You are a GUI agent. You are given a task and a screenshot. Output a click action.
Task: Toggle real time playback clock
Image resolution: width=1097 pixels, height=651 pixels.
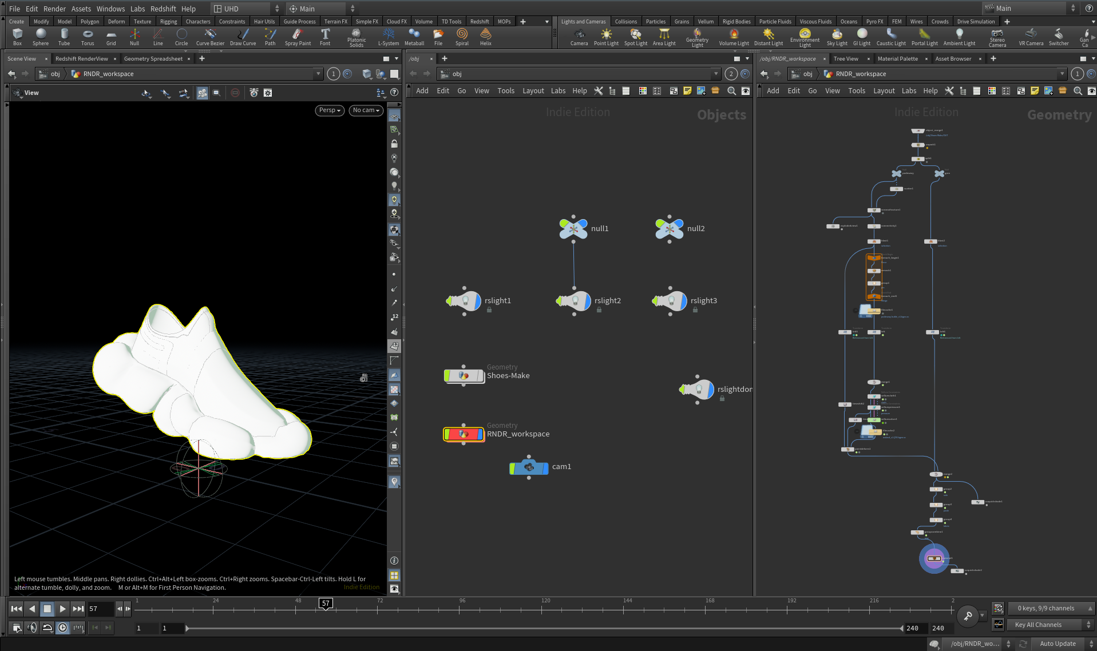[x=62, y=628]
